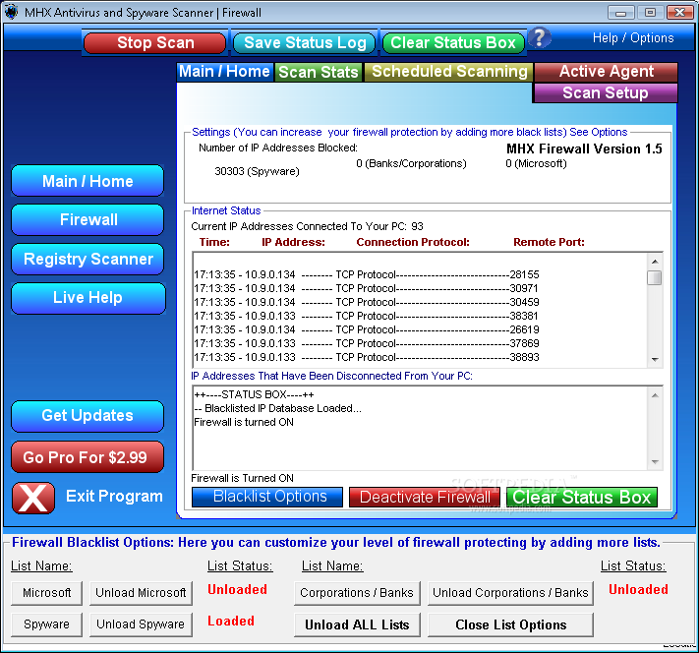The height and width of the screenshot is (653, 699).
Task: Click the connections list scrollbar thumb
Action: coord(655,277)
